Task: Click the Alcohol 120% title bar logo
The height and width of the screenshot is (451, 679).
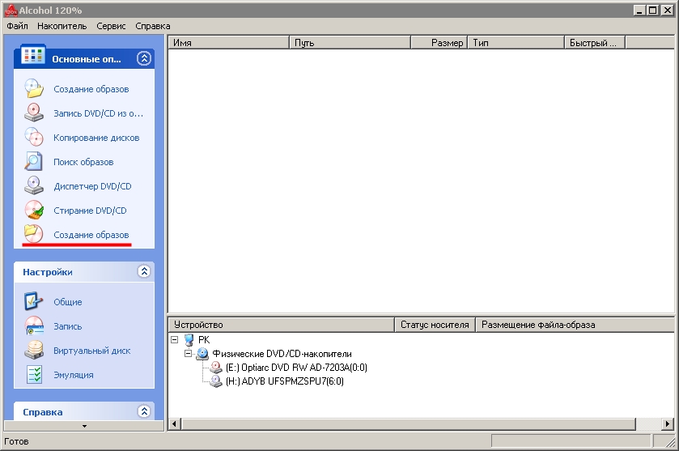Action: (11, 11)
